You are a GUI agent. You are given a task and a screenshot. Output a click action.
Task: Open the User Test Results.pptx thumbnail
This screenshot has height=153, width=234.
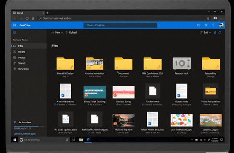point(182,120)
